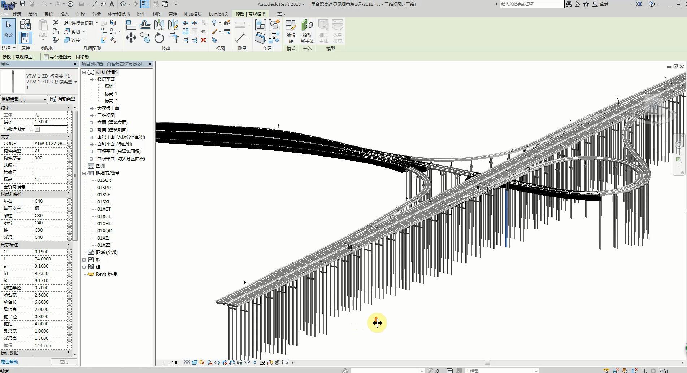This screenshot has height=373, width=687.
Task: Toggle the Properties palette icon
Action: point(25,38)
